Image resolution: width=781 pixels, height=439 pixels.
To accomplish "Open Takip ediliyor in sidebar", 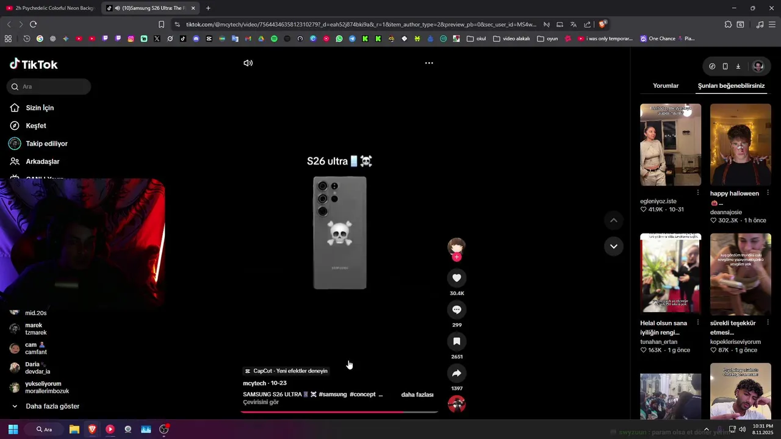I will [x=46, y=144].
